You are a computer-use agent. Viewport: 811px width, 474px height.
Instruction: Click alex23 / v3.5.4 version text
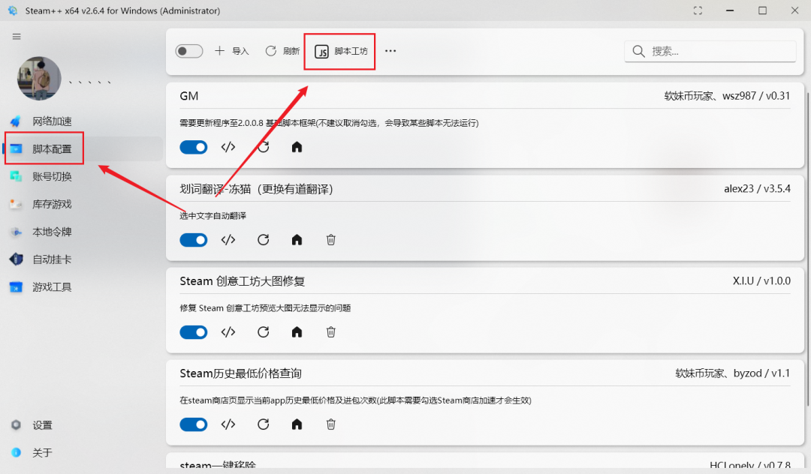click(757, 189)
